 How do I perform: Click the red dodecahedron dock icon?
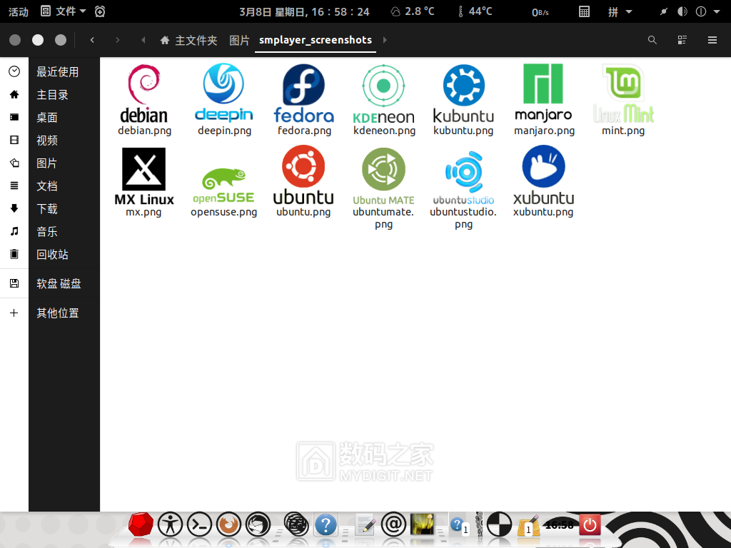point(141,524)
